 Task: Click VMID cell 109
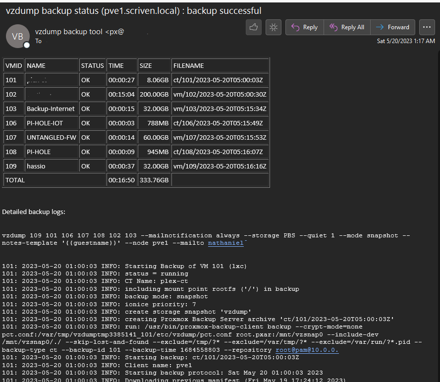pos(13,166)
